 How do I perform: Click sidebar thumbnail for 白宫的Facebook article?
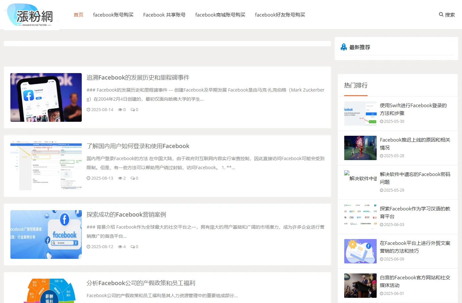coord(360,286)
